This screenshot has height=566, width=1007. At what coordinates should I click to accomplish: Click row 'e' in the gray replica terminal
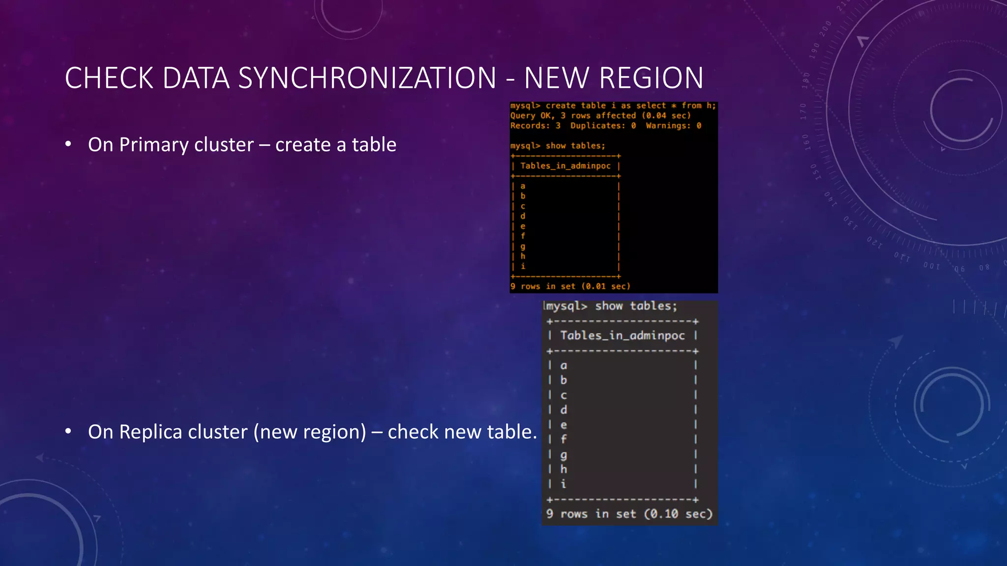(x=563, y=425)
